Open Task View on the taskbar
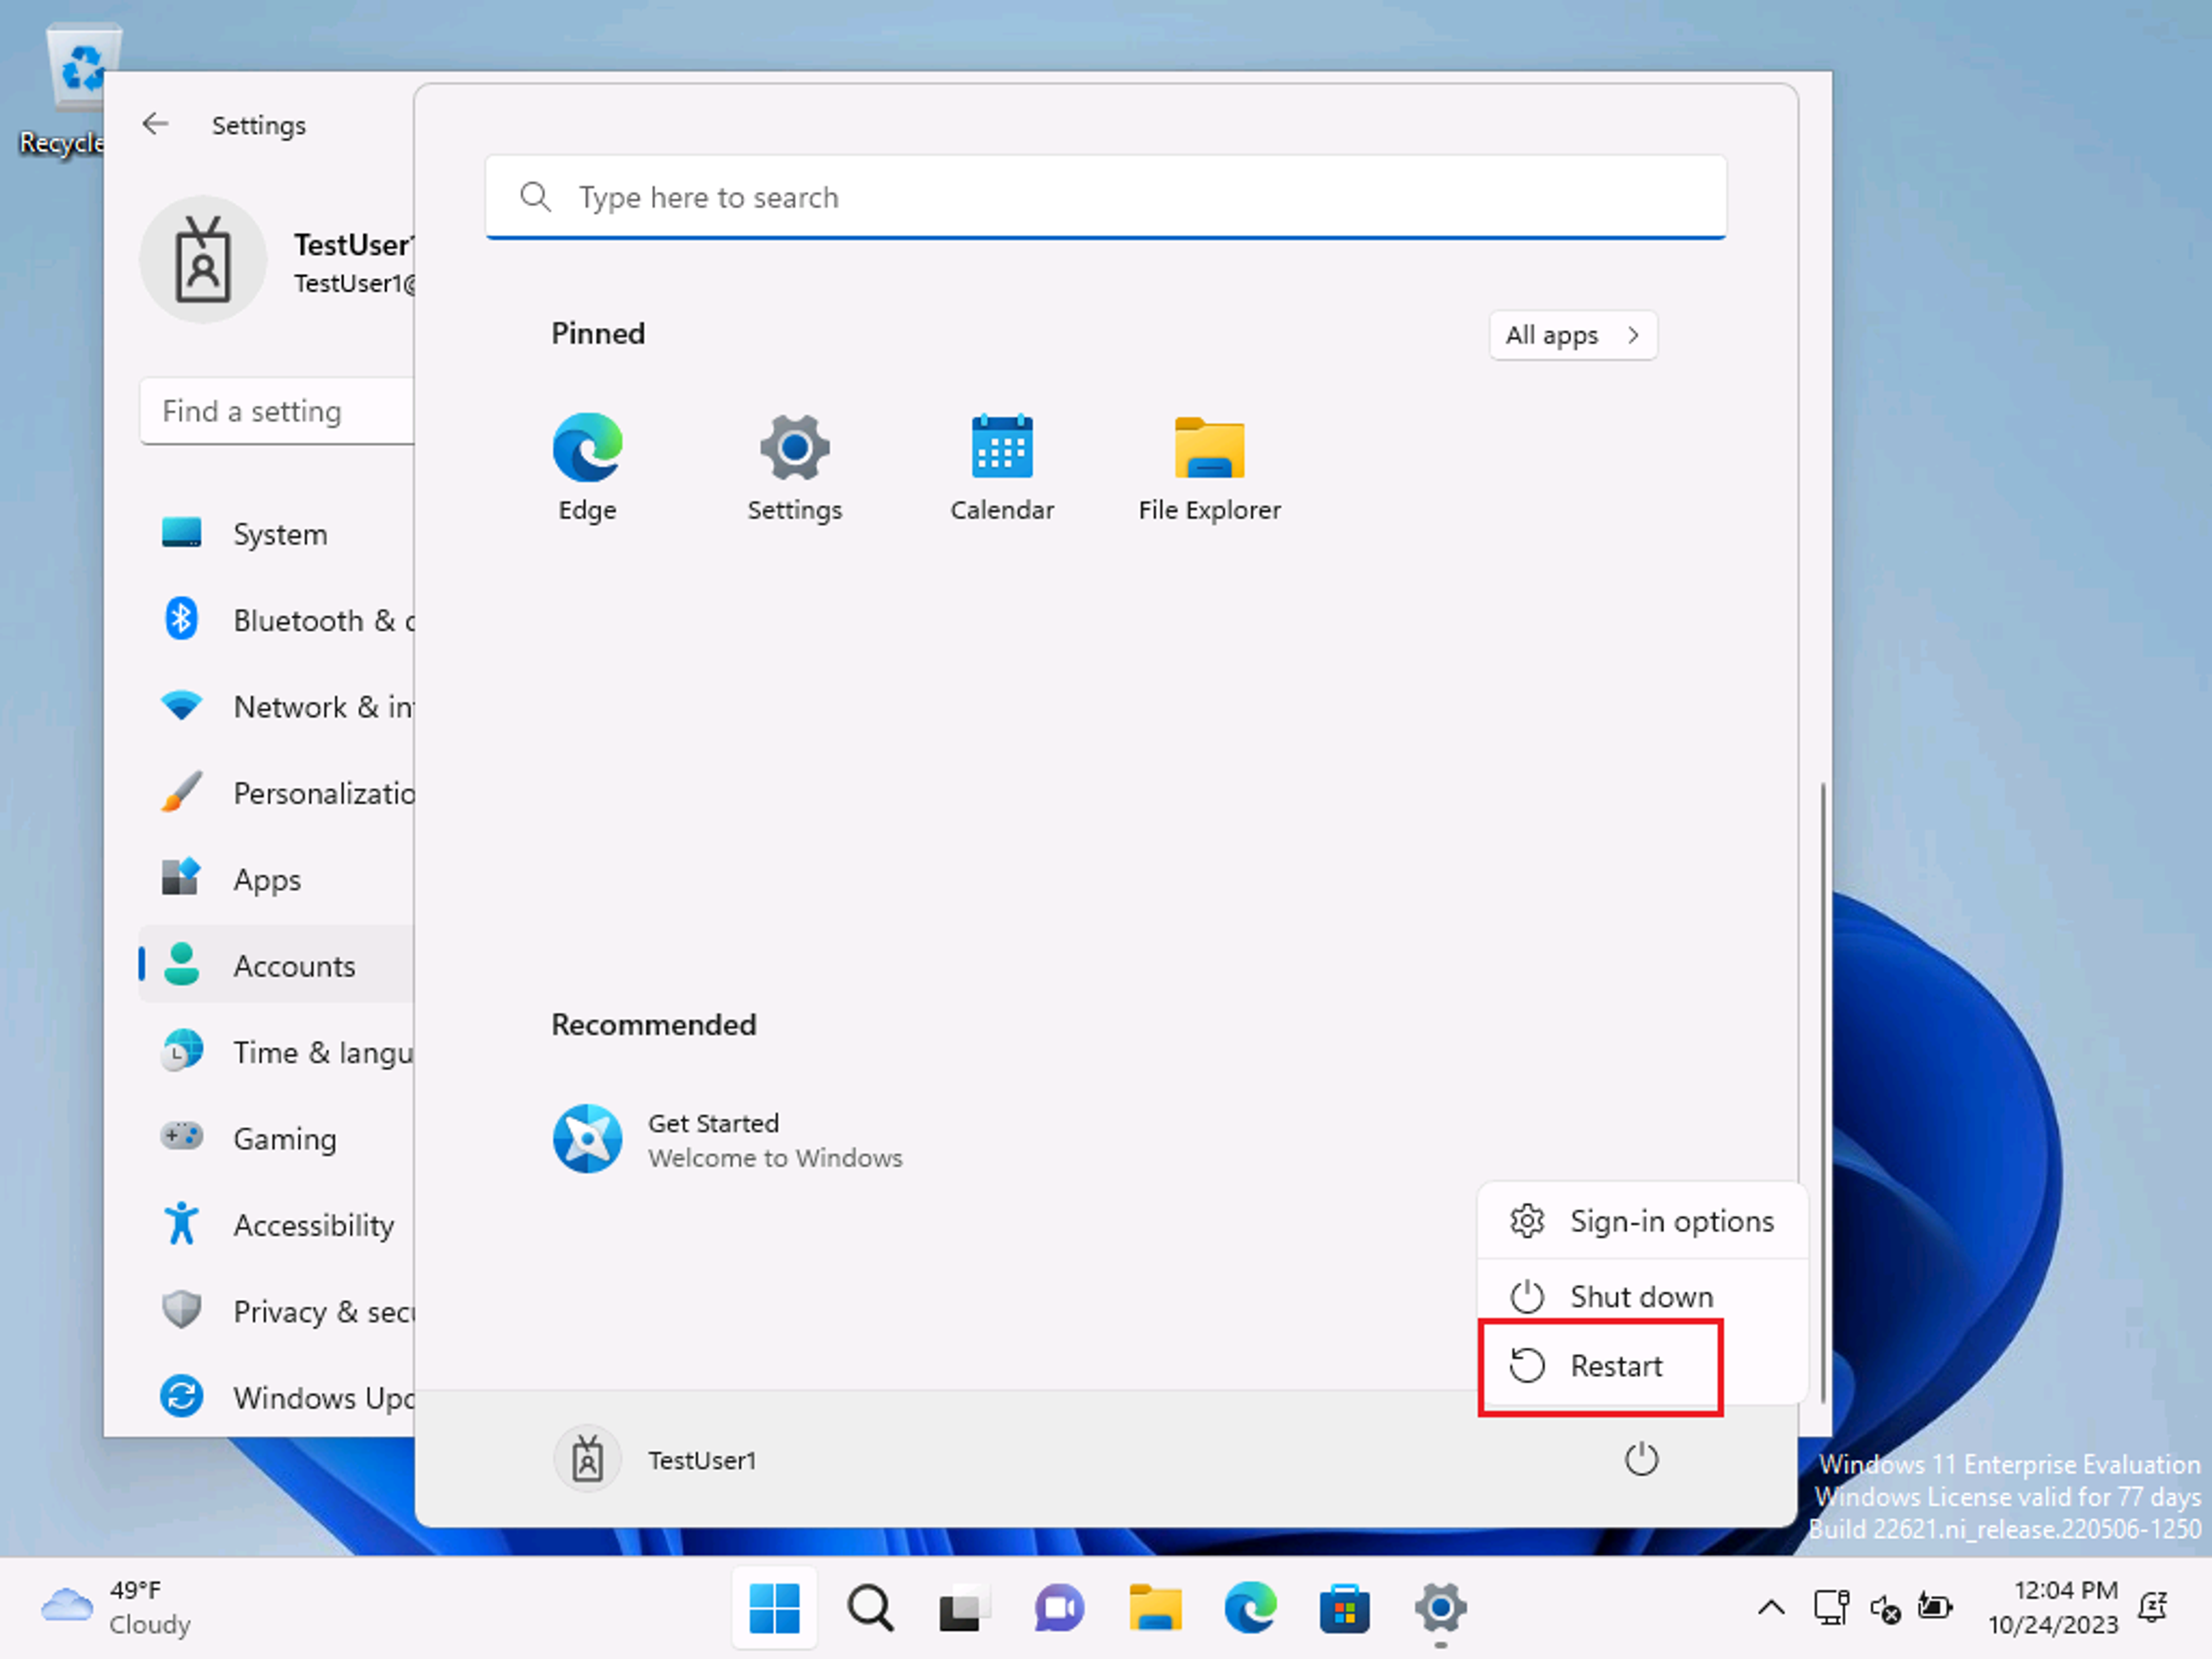 [964, 1609]
